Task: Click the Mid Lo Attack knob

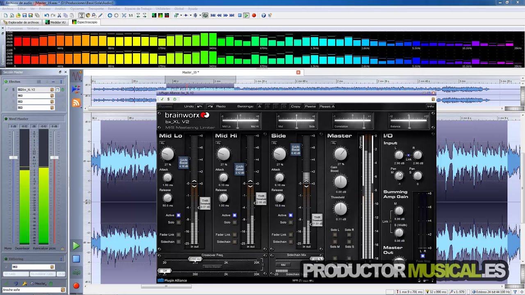Action: click(167, 177)
